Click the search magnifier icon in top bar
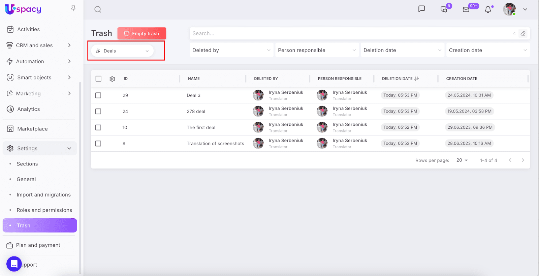This screenshot has height=276, width=539. click(x=98, y=9)
